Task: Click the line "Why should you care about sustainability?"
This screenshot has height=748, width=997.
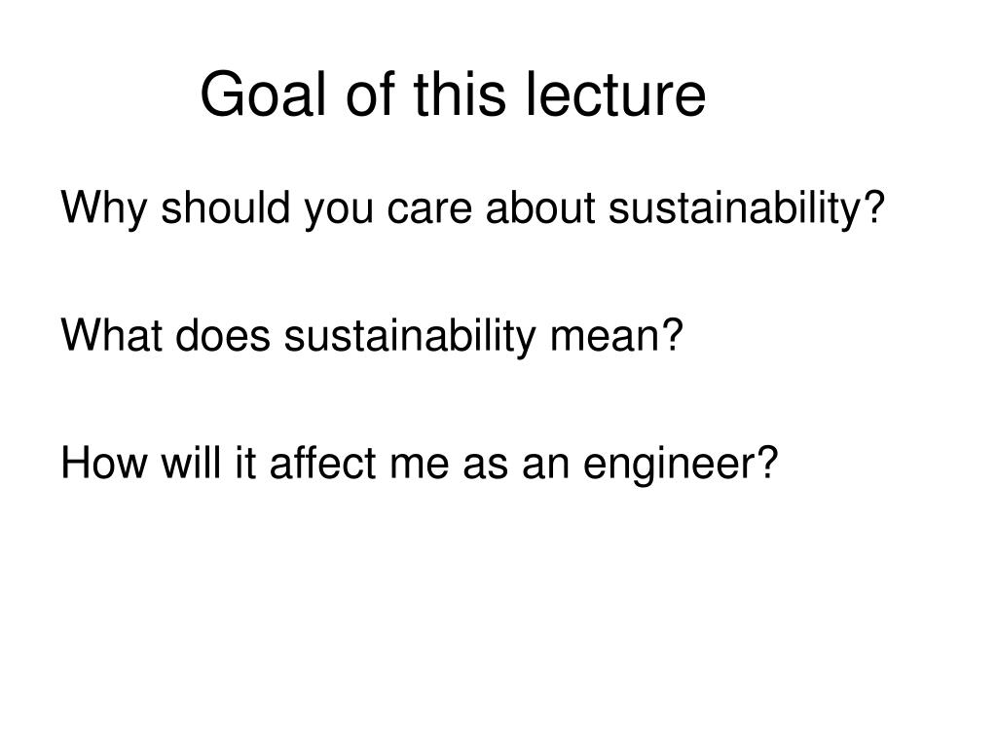Action: 472,210
